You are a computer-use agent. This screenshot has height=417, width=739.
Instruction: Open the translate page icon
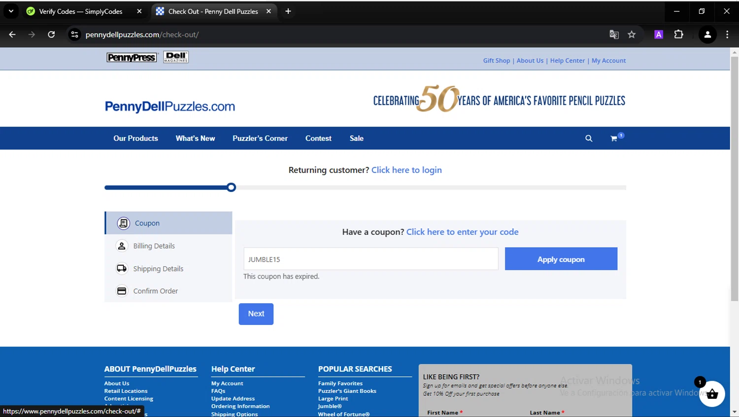[614, 34]
